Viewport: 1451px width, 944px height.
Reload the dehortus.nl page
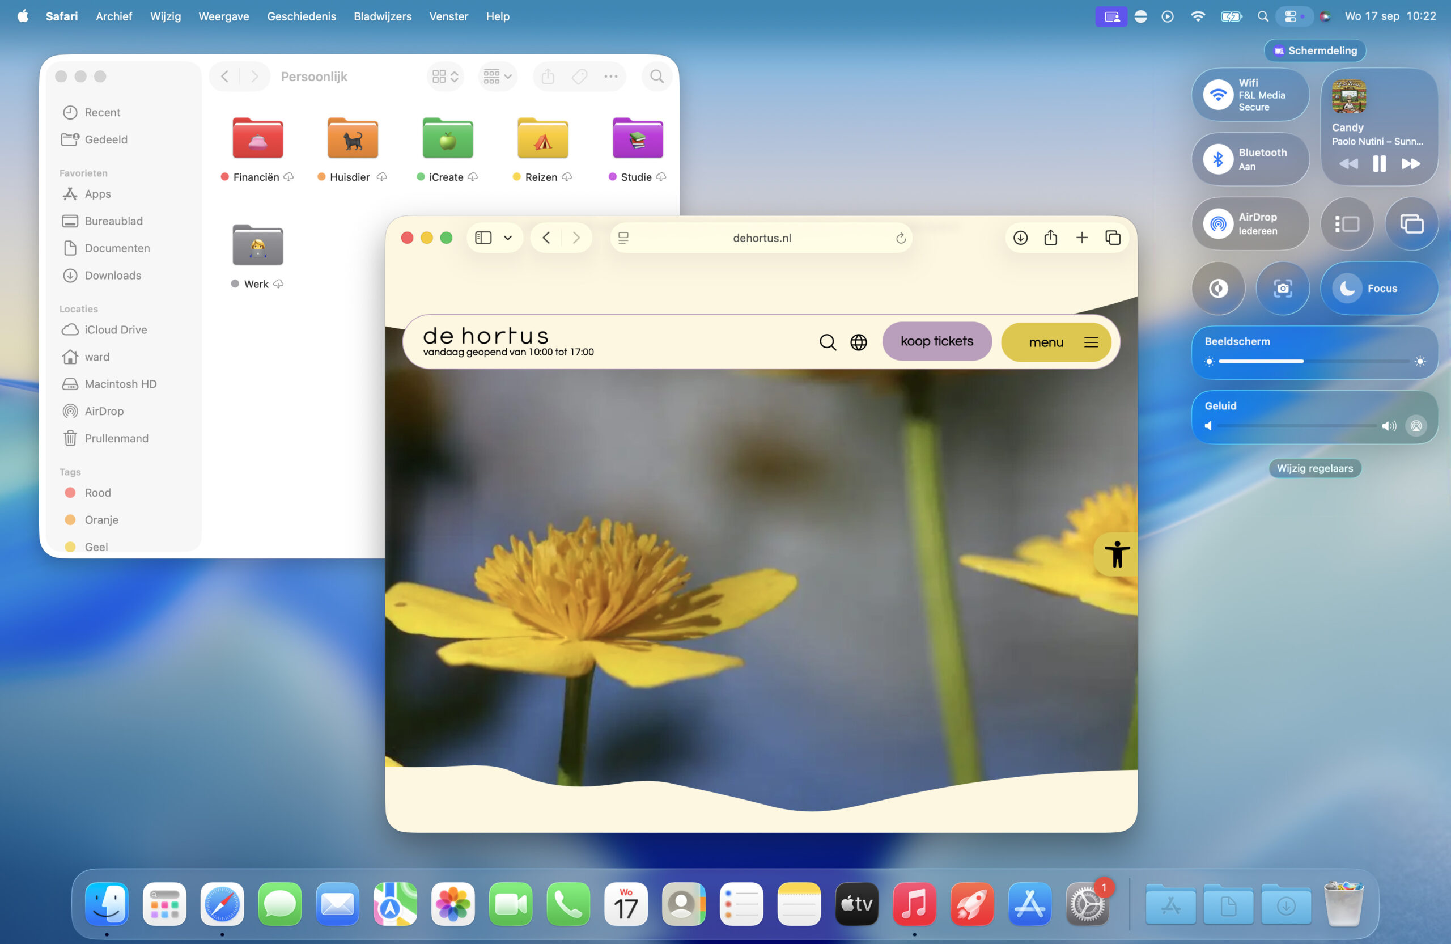click(901, 239)
